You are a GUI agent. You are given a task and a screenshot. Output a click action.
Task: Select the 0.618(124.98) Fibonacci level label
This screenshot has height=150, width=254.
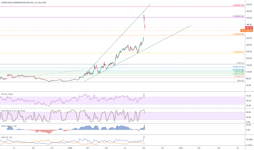pyautogui.click(x=238, y=70)
